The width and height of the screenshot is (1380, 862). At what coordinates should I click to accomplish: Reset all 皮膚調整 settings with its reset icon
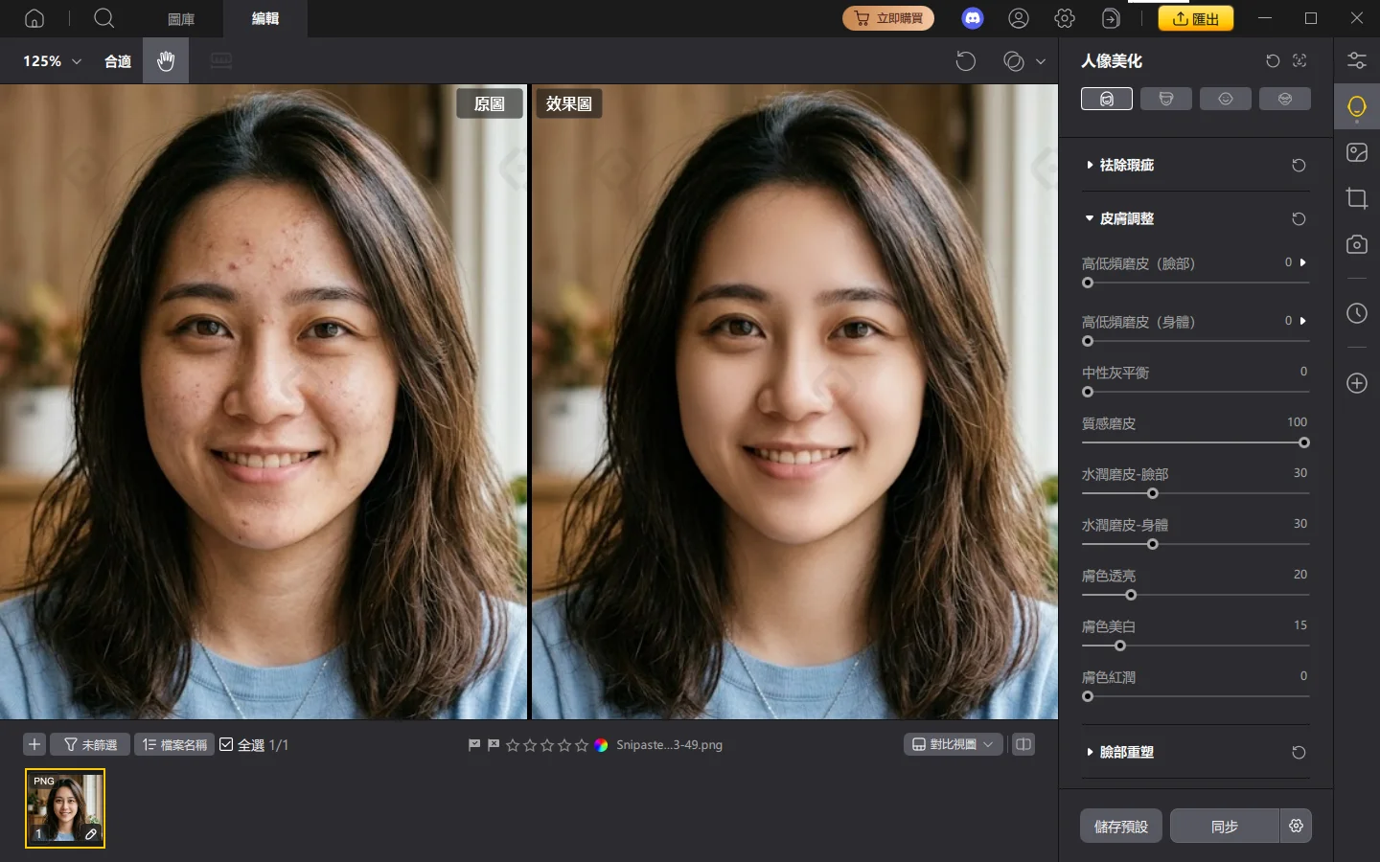pyautogui.click(x=1299, y=218)
